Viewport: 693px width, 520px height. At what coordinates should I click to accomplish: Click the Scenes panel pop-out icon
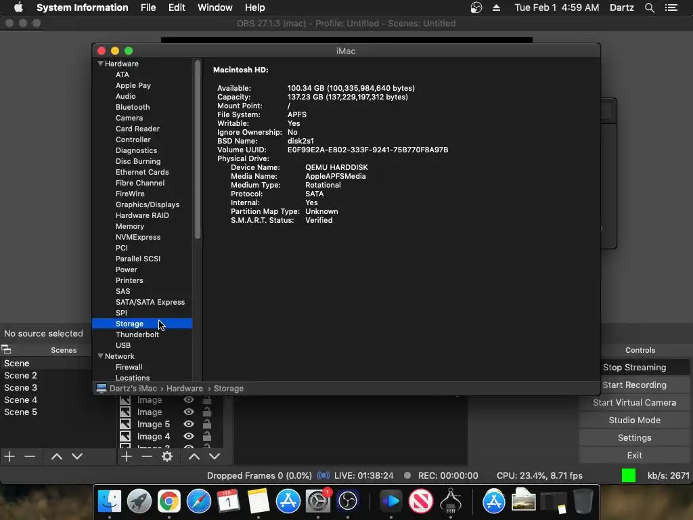click(6, 350)
